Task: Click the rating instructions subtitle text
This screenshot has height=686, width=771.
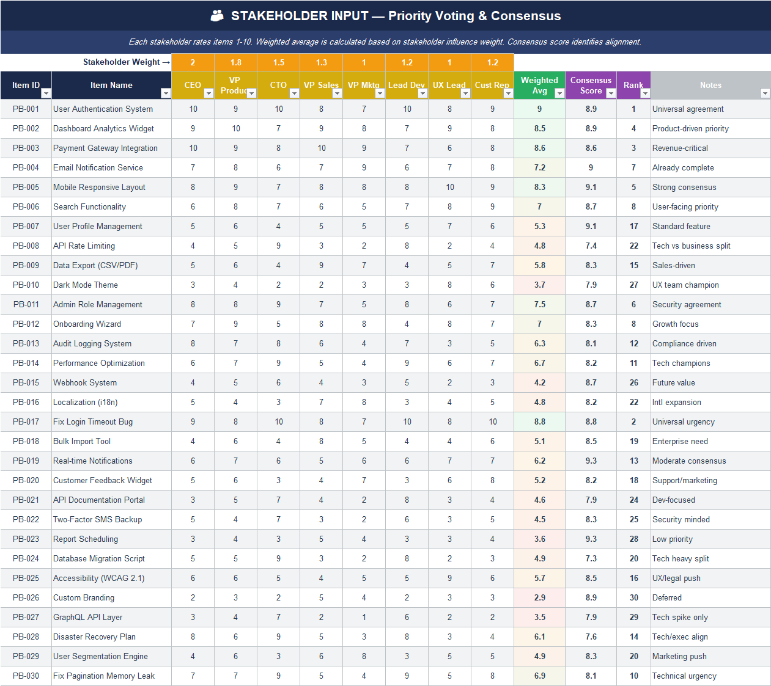Action: (385, 42)
